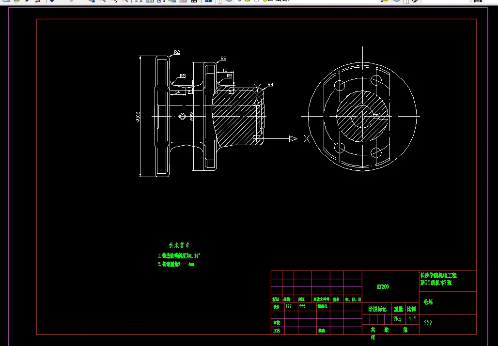Select the 设计 row label
This screenshot has width=498, height=346.
pos(277,307)
